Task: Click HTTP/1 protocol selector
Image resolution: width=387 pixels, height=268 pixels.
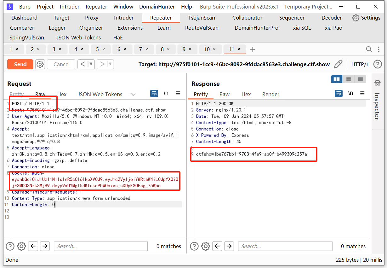Action: [360, 64]
